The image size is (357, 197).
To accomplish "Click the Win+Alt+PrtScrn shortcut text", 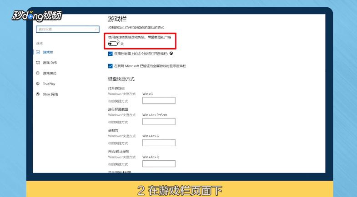I will coord(155,115).
